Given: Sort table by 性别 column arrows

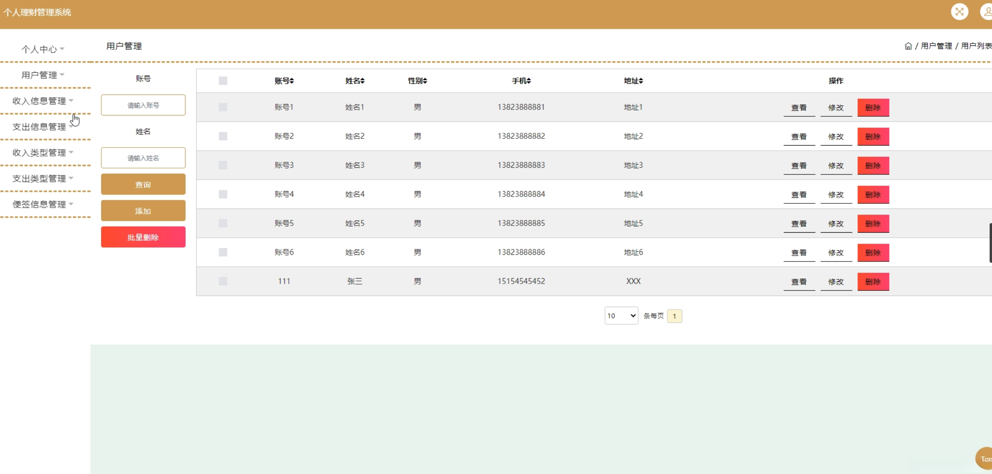Looking at the screenshot, I should [425, 81].
